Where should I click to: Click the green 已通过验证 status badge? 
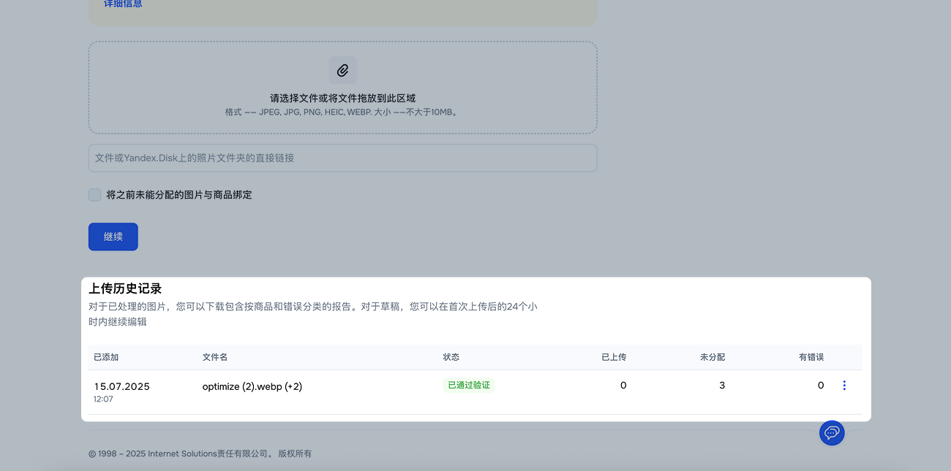tap(469, 385)
